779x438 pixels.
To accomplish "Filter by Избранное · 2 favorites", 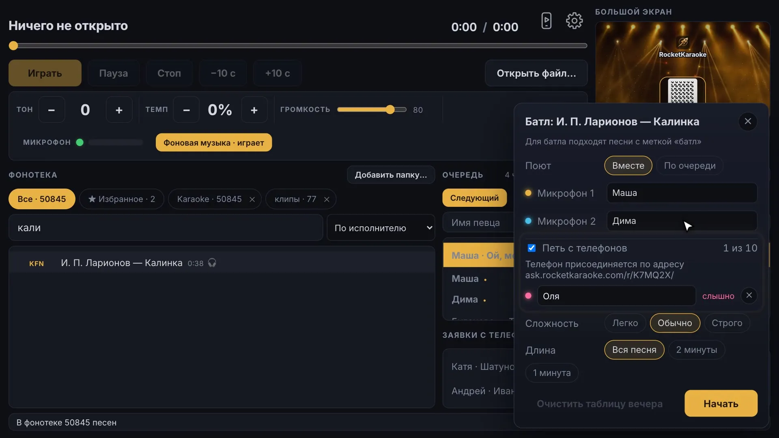I will (x=121, y=199).
